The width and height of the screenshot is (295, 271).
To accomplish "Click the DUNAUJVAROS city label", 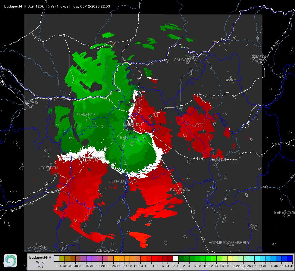I will (123, 181).
